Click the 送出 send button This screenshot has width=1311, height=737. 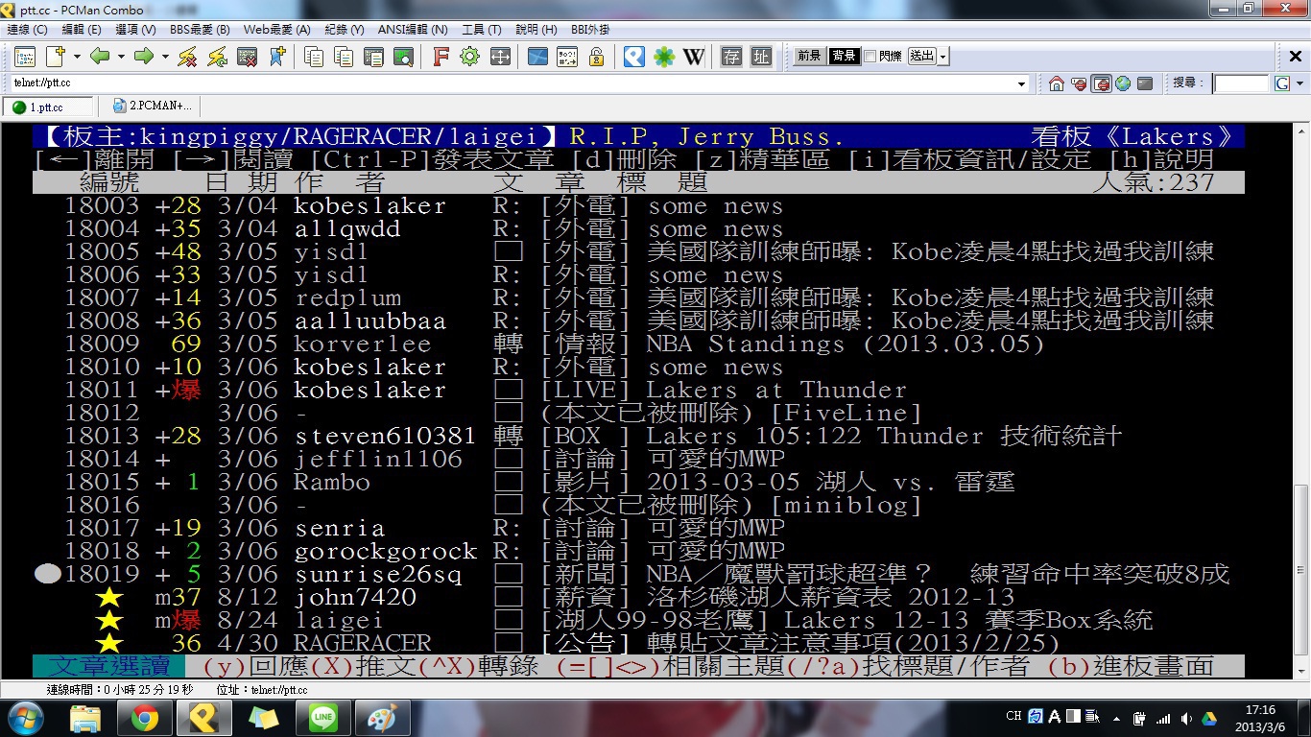[x=922, y=57]
